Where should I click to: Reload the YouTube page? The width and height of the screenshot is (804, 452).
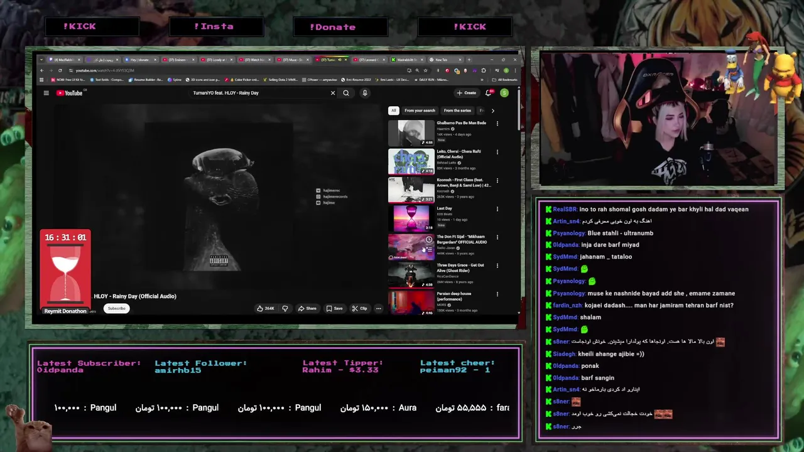coord(60,70)
